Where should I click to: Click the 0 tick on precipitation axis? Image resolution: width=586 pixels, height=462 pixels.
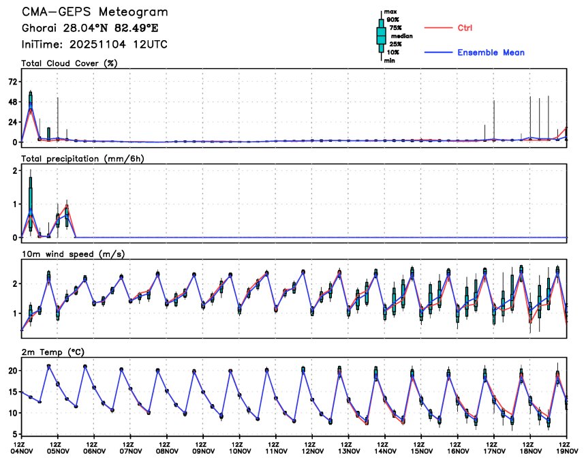coord(15,237)
